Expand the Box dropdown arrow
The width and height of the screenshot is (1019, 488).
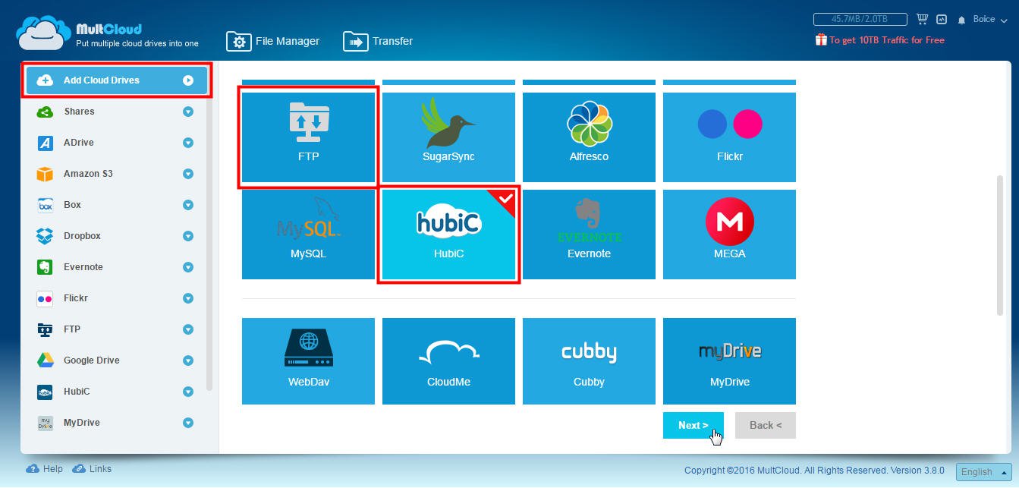coord(188,205)
